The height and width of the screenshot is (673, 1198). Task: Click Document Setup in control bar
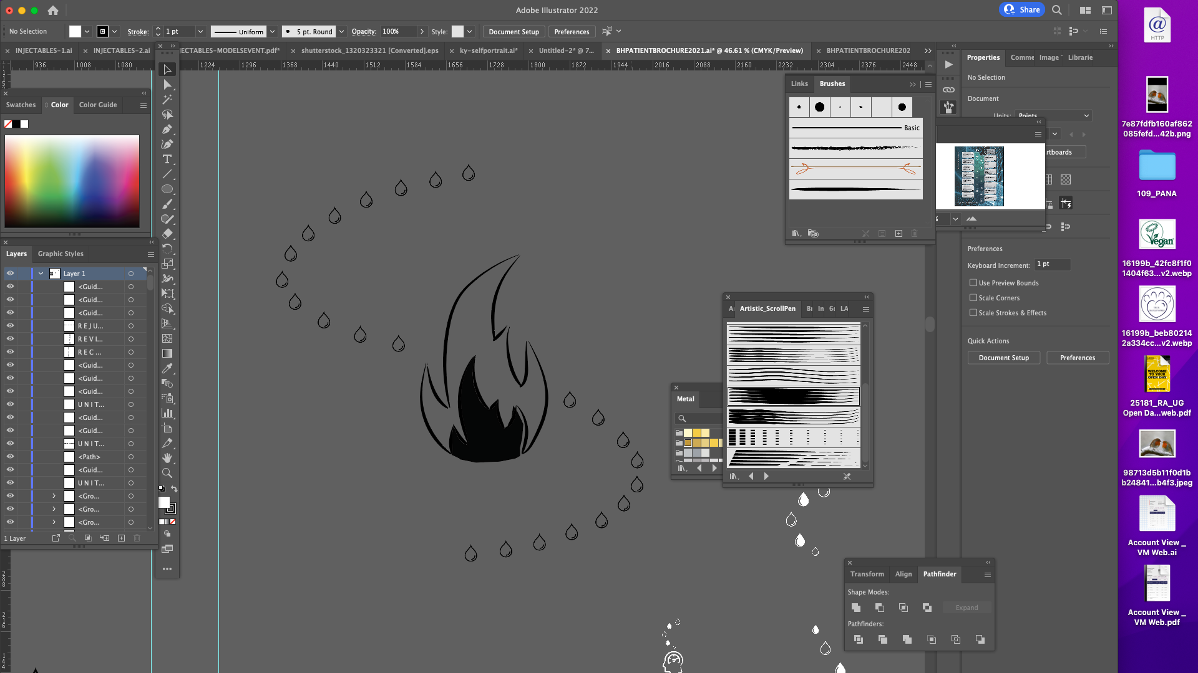coord(514,32)
